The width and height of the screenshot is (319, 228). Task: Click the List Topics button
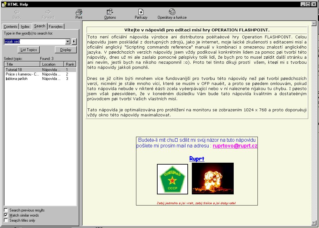pyautogui.click(x=29, y=49)
